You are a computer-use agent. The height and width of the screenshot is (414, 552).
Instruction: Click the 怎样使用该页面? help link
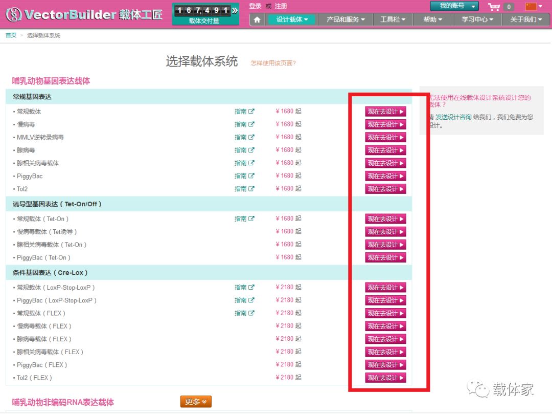coord(273,63)
